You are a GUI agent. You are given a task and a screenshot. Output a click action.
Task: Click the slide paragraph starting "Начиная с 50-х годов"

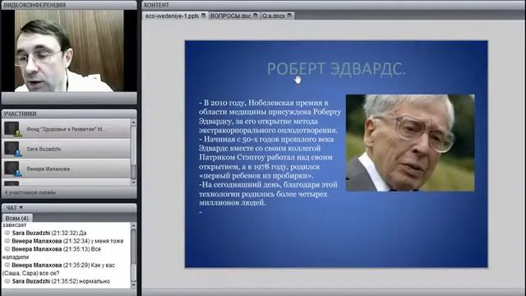click(266, 157)
